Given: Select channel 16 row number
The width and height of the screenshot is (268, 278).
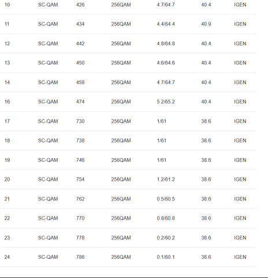Looking at the screenshot, I should coord(7,101).
